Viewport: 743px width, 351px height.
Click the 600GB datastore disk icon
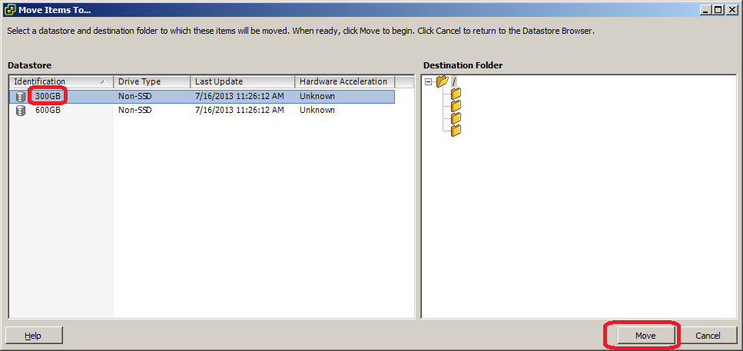[x=21, y=111]
